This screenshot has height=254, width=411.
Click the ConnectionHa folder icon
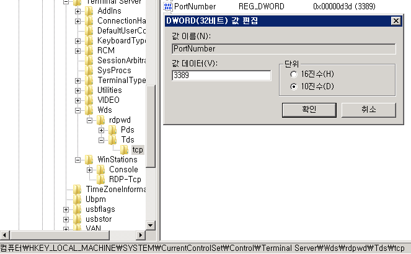[x=89, y=21]
